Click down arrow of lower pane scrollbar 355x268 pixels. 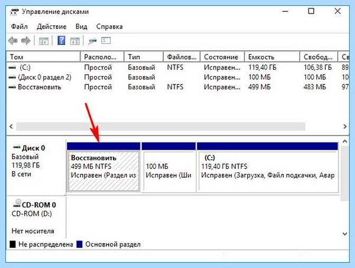[345, 234]
